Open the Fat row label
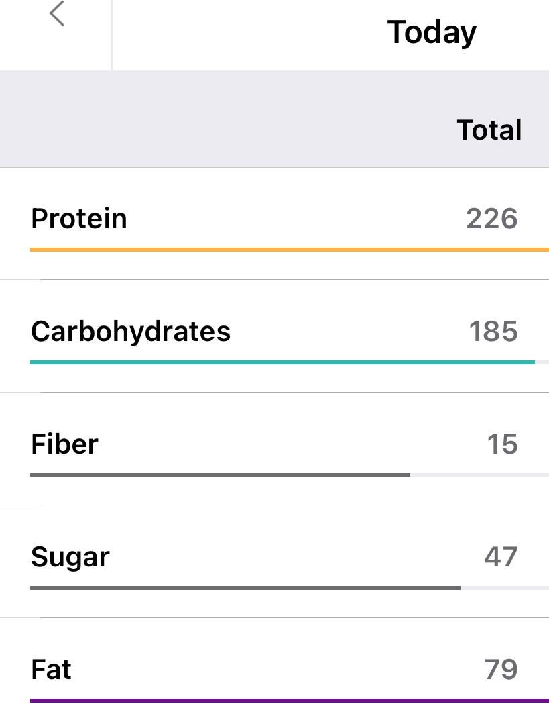 click(51, 670)
